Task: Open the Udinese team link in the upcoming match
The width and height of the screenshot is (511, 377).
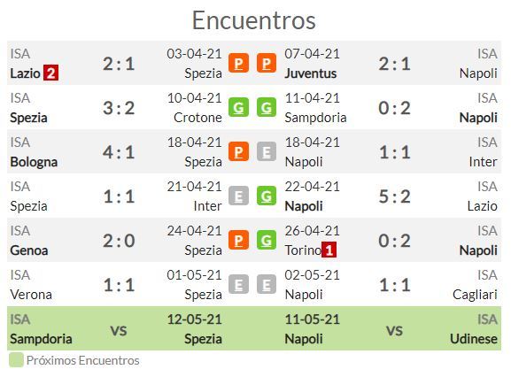Action: tap(474, 339)
